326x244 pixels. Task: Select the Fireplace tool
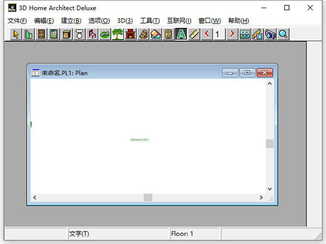130,34
